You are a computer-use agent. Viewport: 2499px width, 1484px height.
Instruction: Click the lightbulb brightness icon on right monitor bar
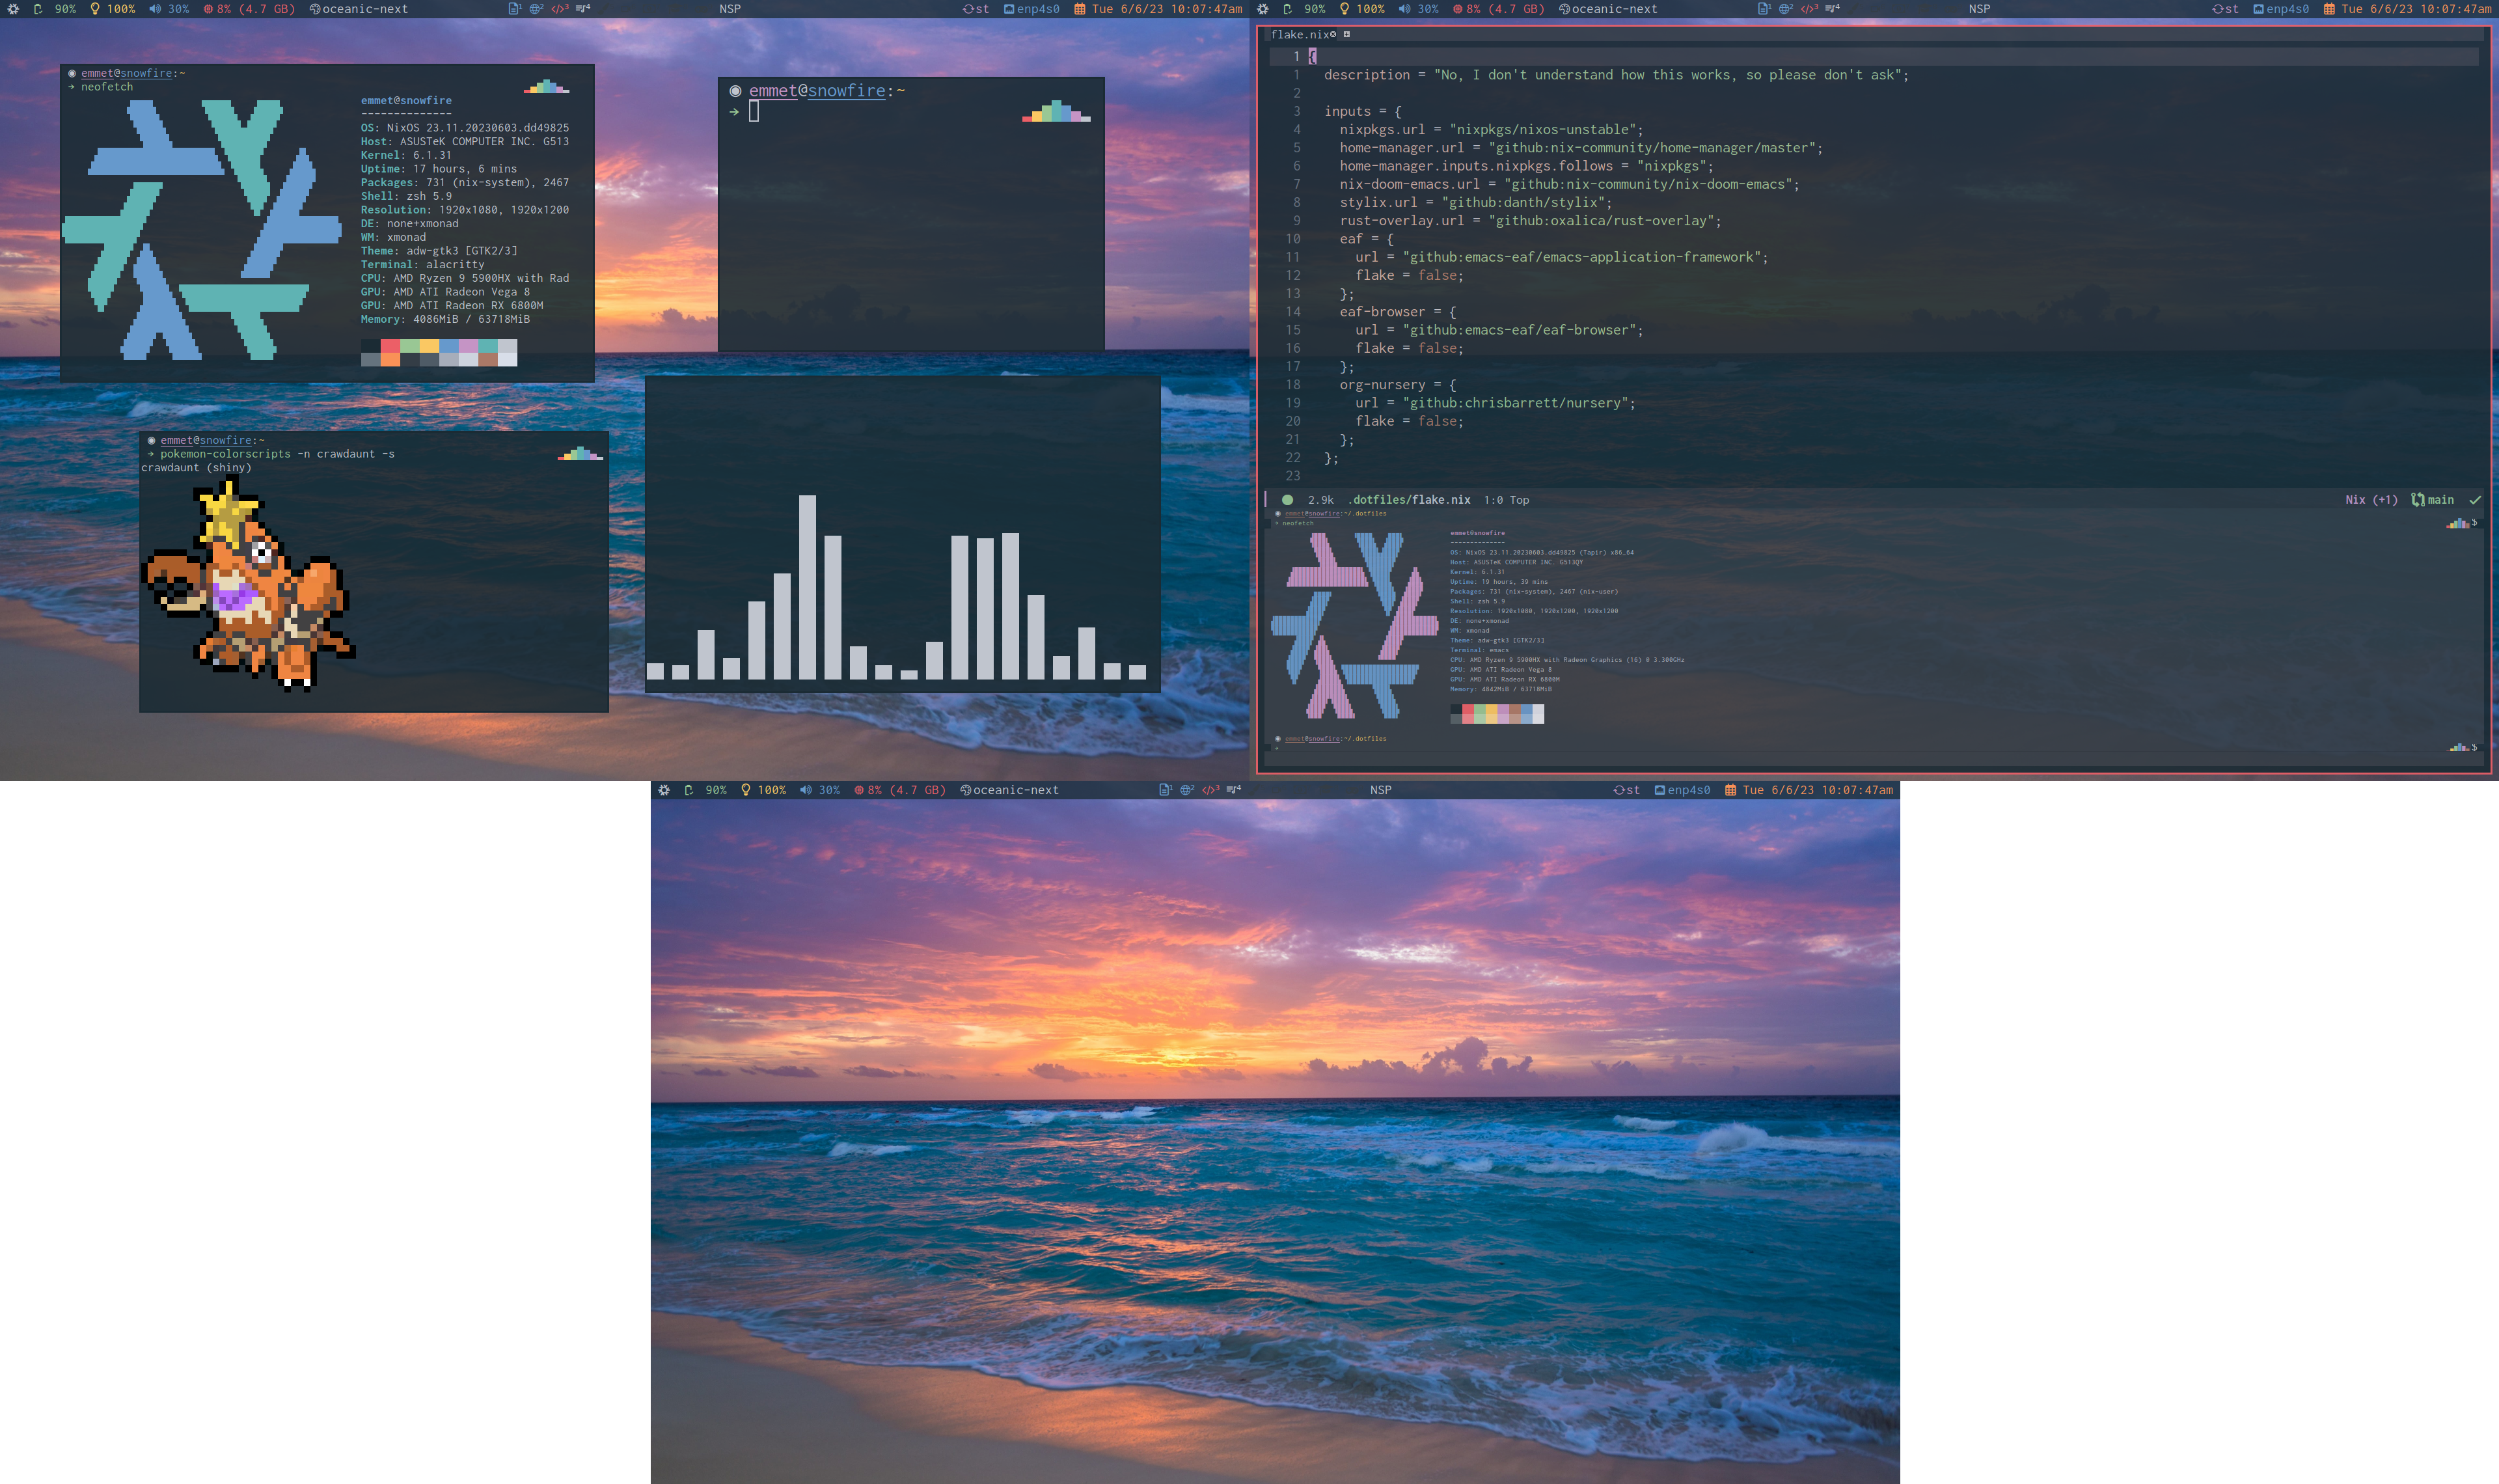(x=1345, y=9)
